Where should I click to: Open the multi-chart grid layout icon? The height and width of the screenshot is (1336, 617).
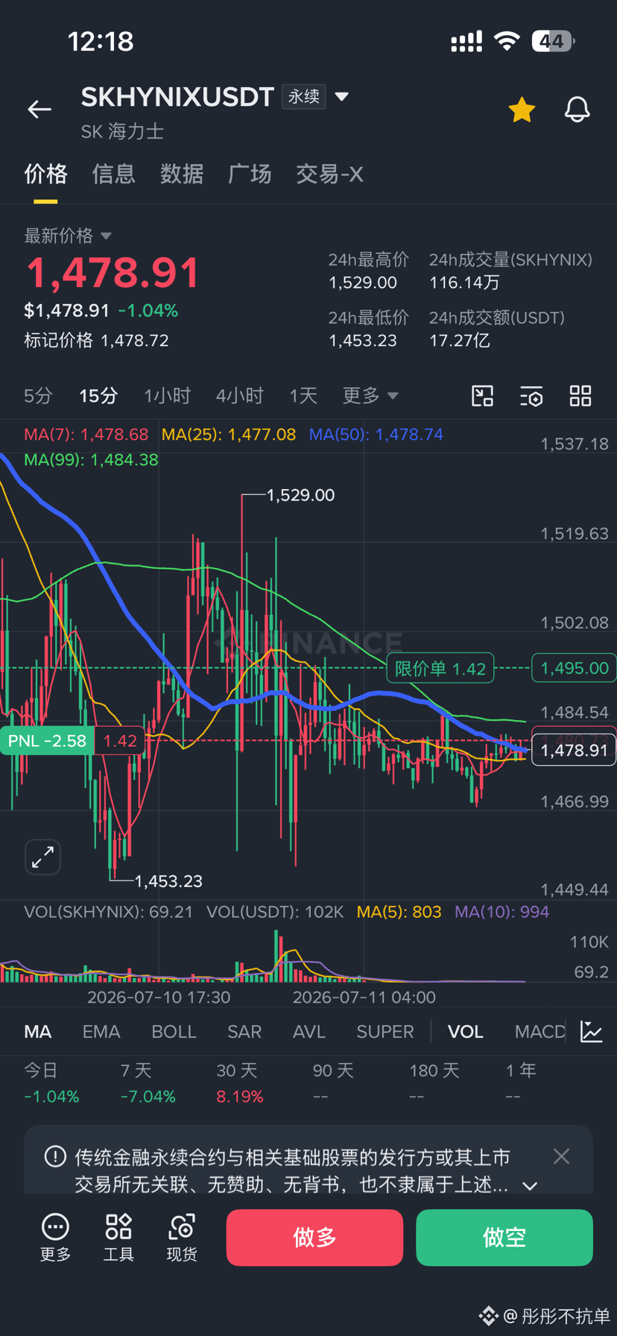point(580,396)
